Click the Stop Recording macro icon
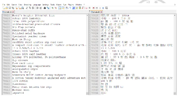 (97, 8)
